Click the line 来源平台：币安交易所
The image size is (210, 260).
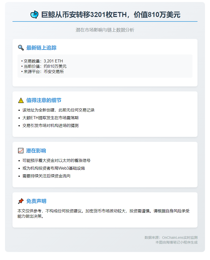(42, 72)
